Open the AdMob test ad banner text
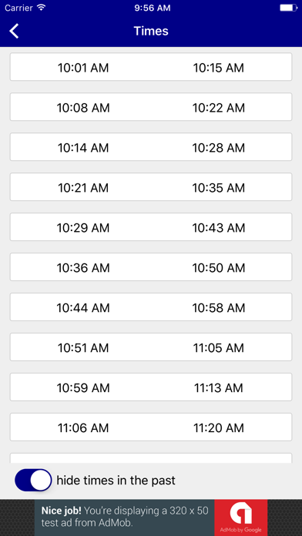 (125, 517)
